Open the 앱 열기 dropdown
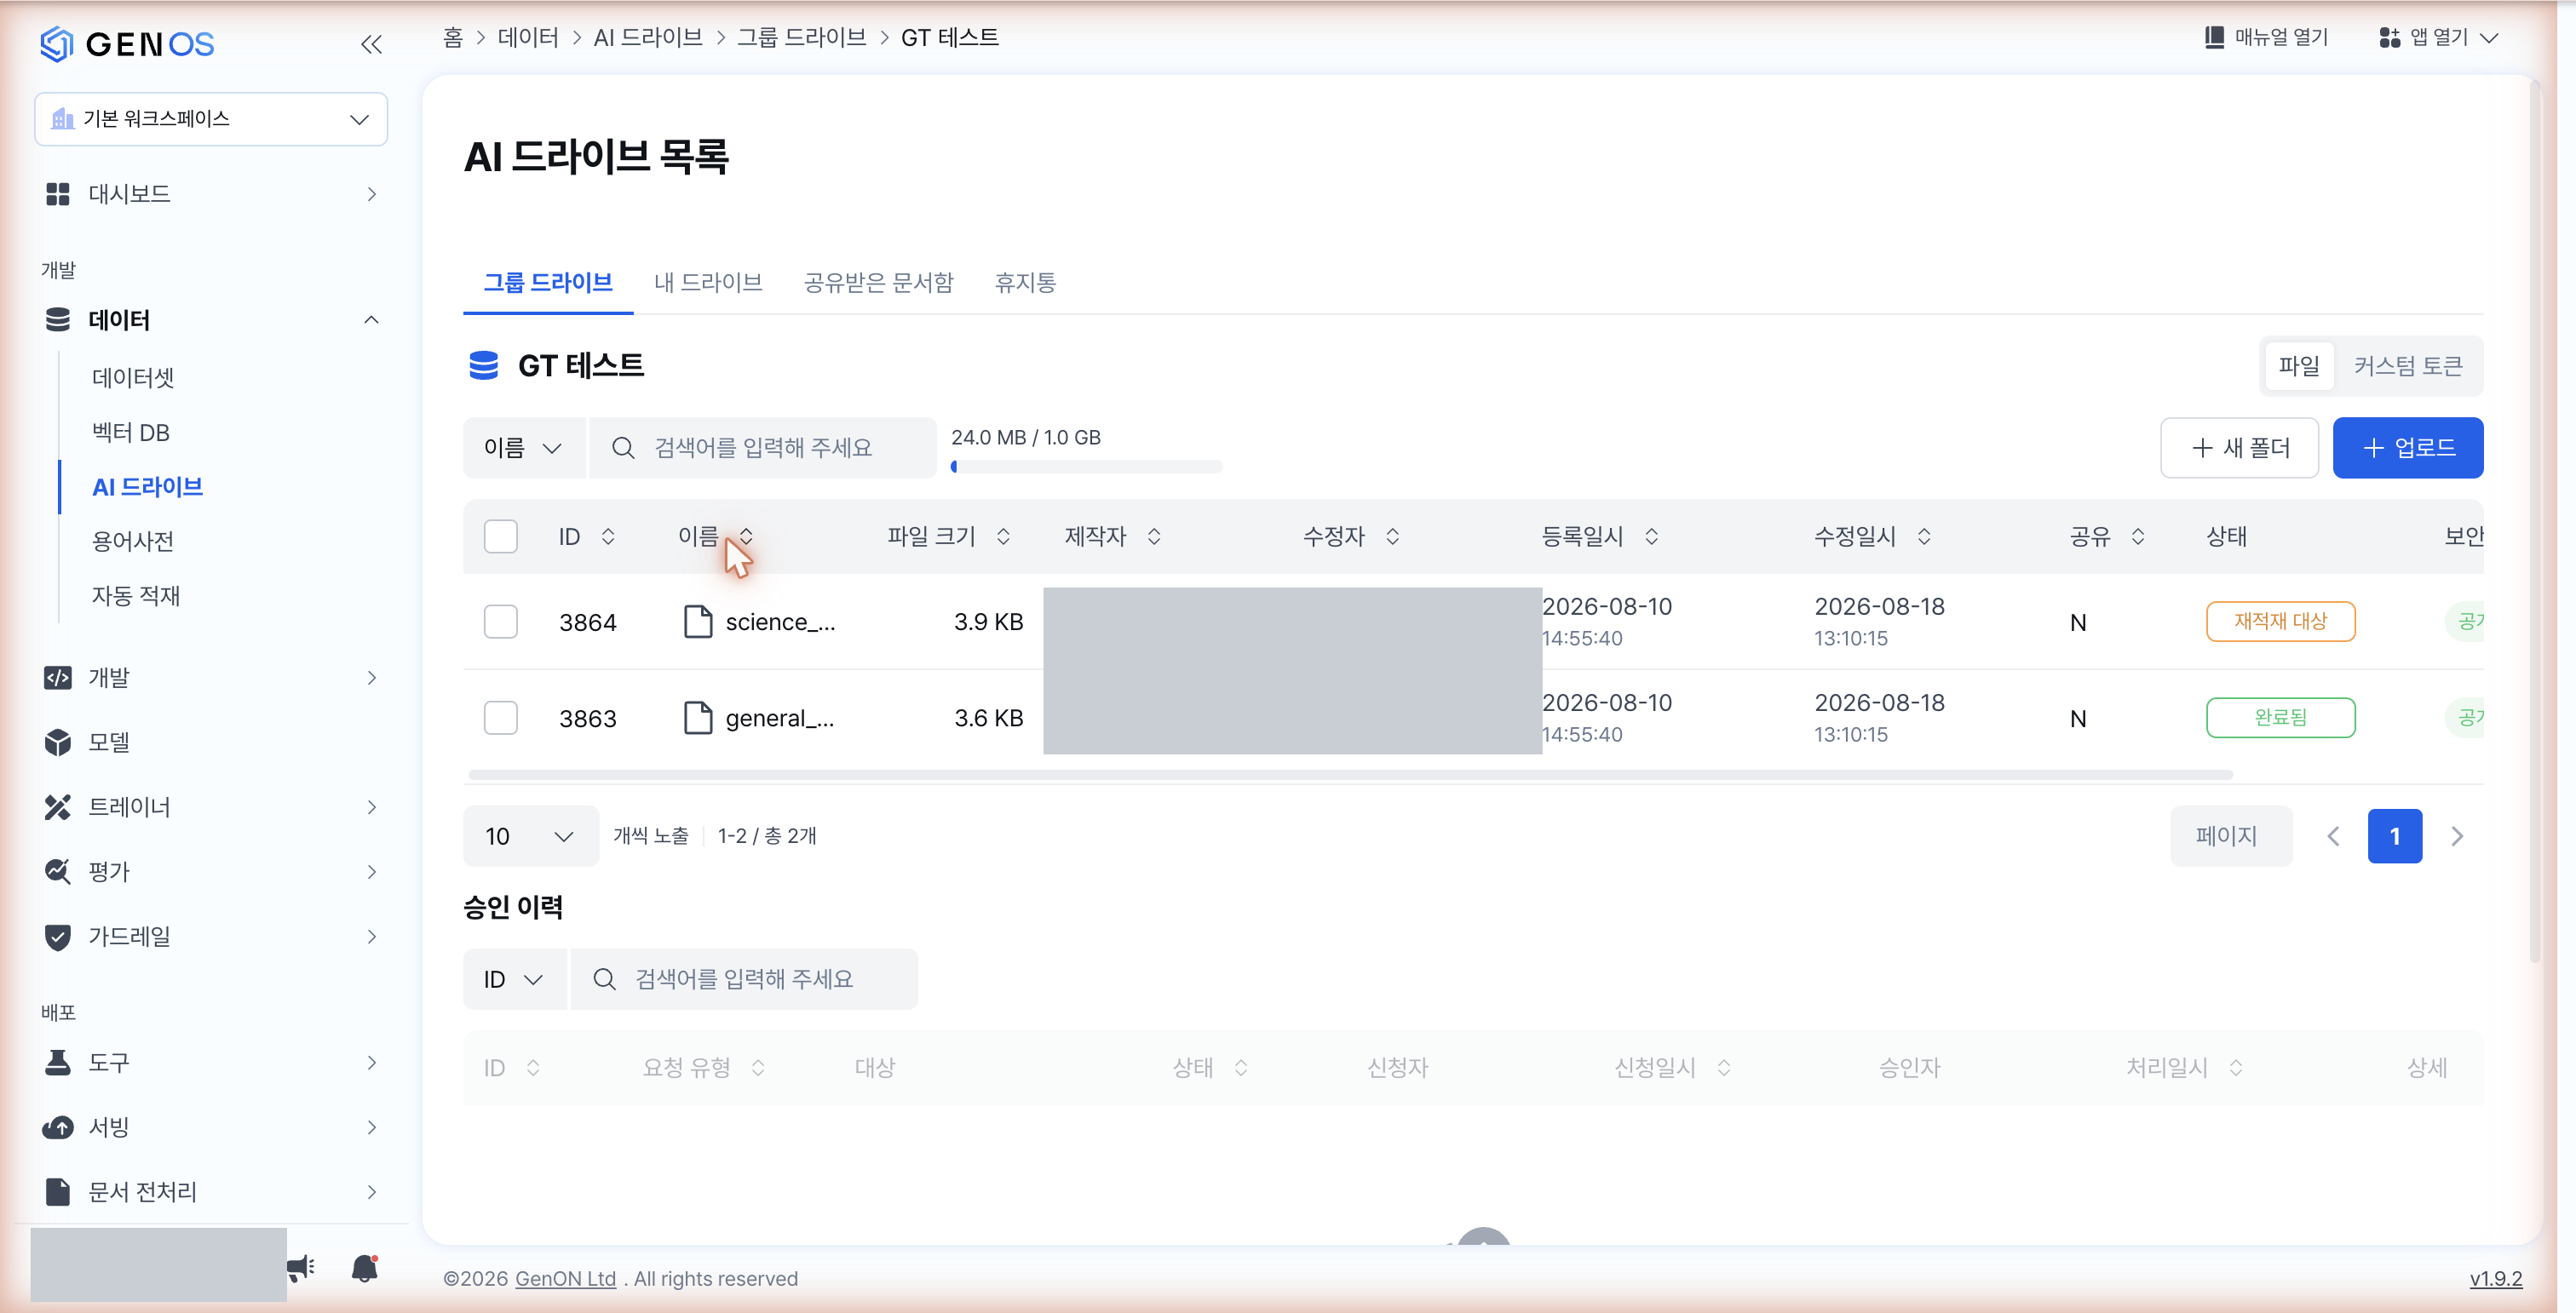This screenshot has height=1313, width=2576. [x=2438, y=38]
